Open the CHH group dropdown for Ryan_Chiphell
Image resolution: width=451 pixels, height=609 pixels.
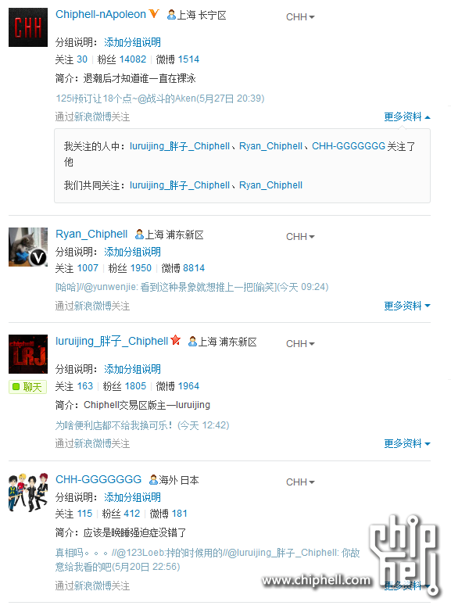(x=300, y=237)
